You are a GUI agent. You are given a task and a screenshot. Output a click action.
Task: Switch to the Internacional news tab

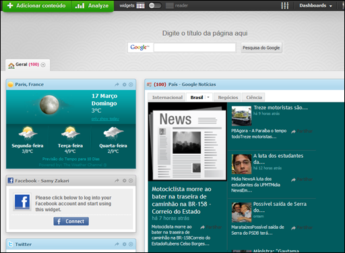pyautogui.click(x=167, y=97)
